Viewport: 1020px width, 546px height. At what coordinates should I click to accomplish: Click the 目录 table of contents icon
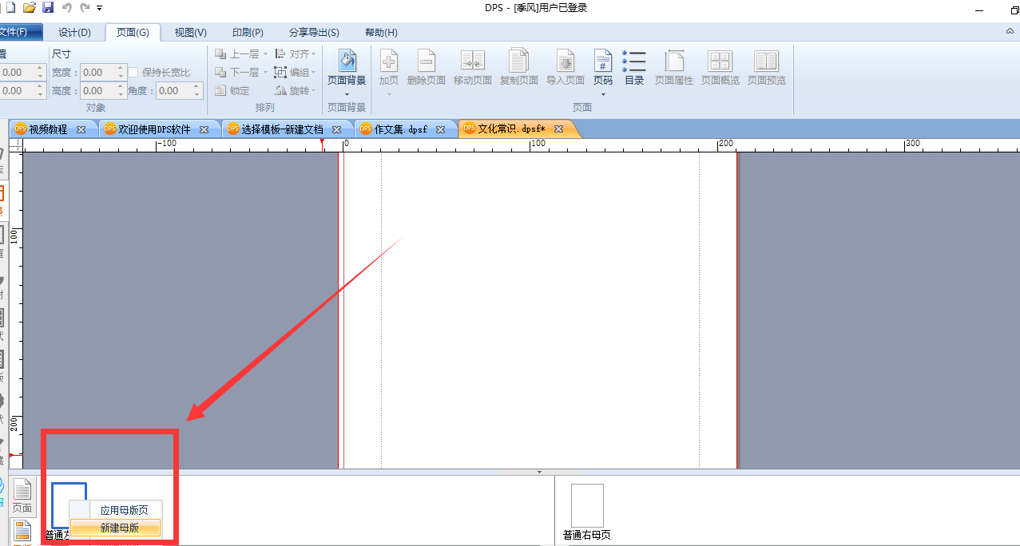pyautogui.click(x=634, y=67)
